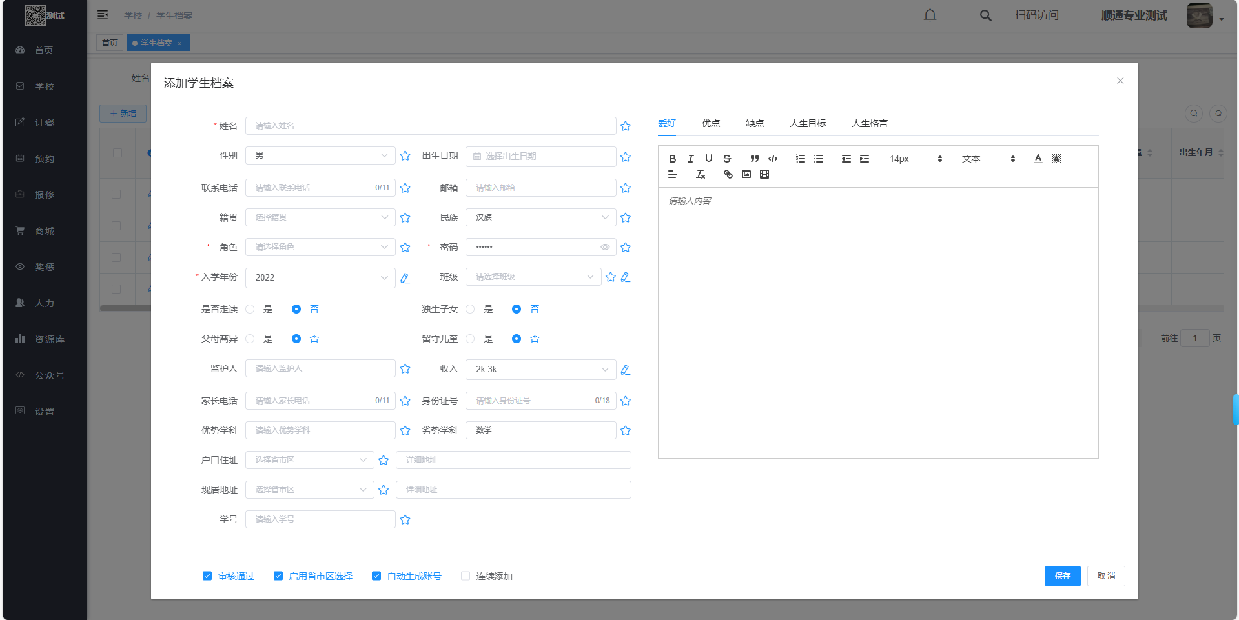Screen dimensions: 1239x620
Task: Click the 保存 button
Action: (x=1062, y=576)
